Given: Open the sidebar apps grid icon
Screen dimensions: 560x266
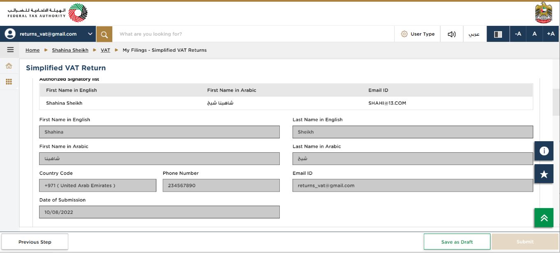Looking at the screenshot, I should 9,82.
